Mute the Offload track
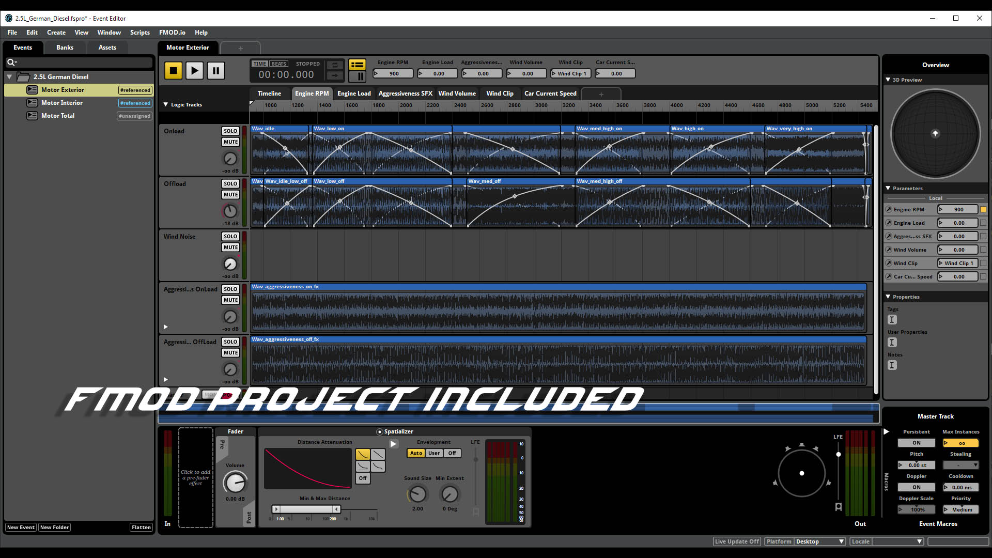Image resolution: width=992 pixels, height=558 pixels. coord(230,195)
